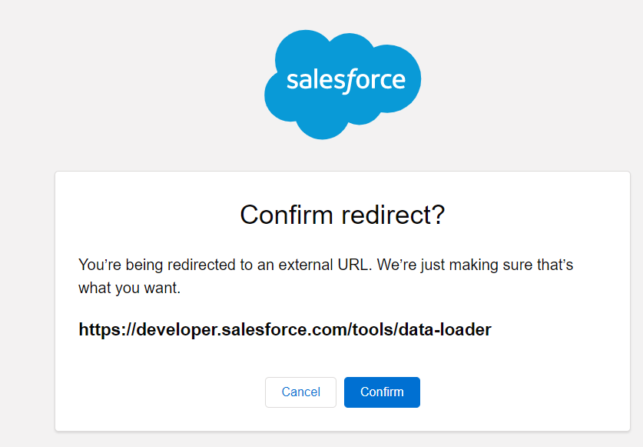
Task: Click the word 'redirect?' in the heading
Action: pos(394,215)
